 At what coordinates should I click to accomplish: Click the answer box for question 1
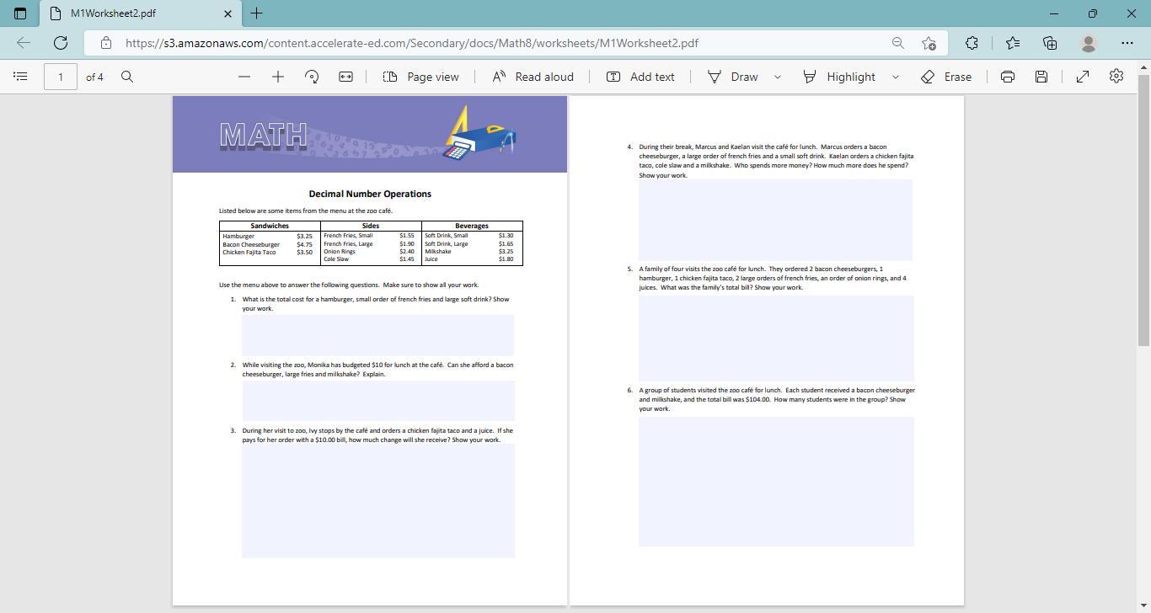378,335
